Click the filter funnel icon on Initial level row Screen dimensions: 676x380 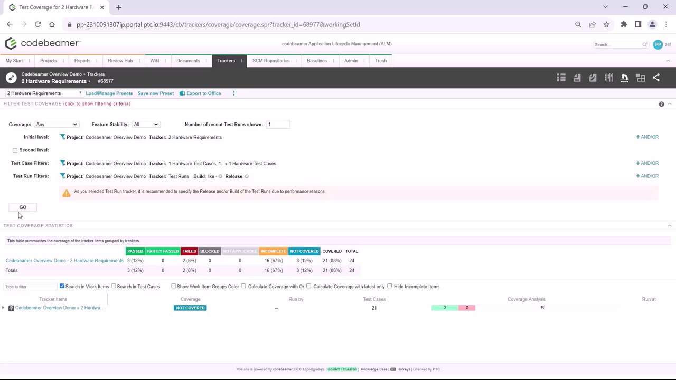point(63,137)
